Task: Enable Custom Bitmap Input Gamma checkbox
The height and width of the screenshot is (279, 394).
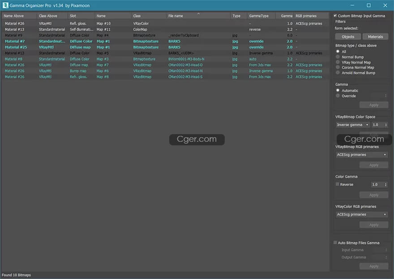Action: (x=335, y=16)
